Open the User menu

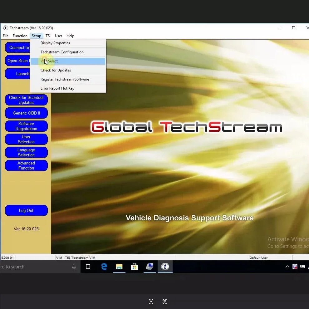[x=59, y=36]
